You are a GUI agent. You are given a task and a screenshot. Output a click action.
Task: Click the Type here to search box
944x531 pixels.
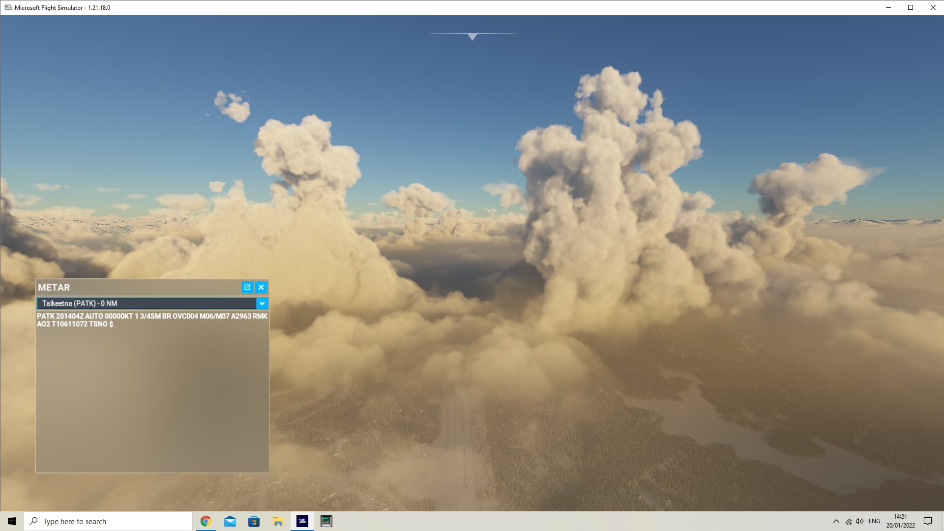click(x=108, y=521)
